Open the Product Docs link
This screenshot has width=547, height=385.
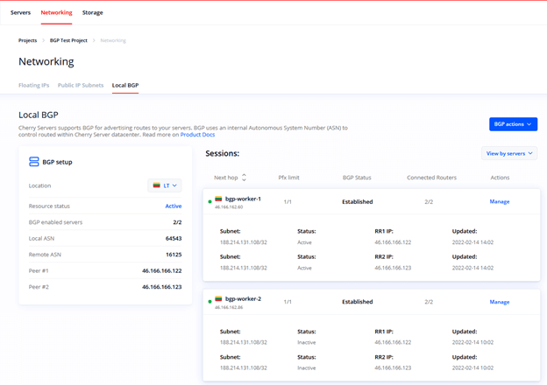197,135
